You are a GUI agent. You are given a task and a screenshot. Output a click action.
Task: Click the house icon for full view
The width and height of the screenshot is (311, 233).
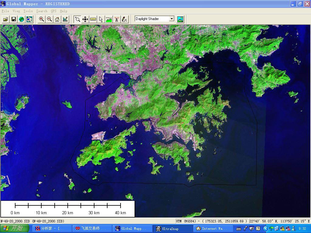(57, 19)
